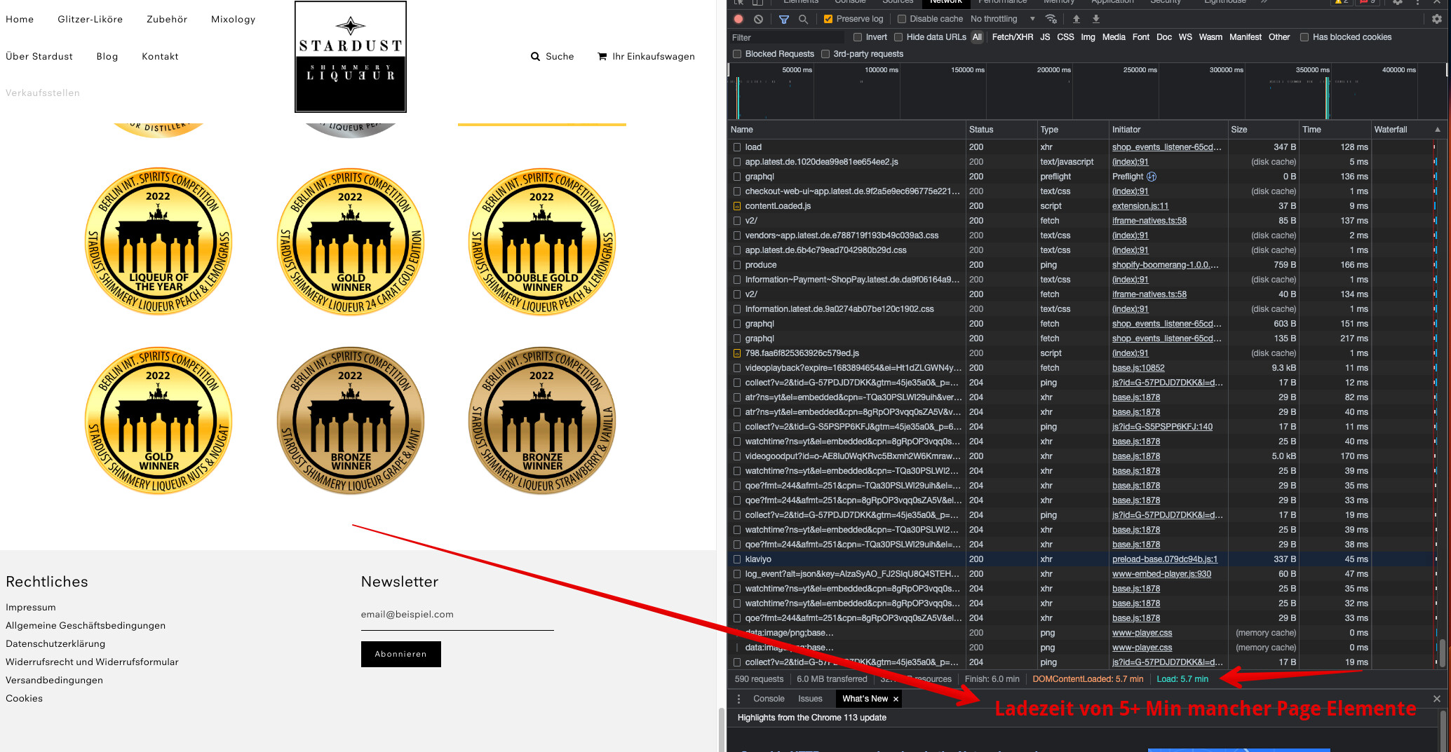
Task: Close the DevTools bottom drawer
Action: click(x=1437, y=699)
